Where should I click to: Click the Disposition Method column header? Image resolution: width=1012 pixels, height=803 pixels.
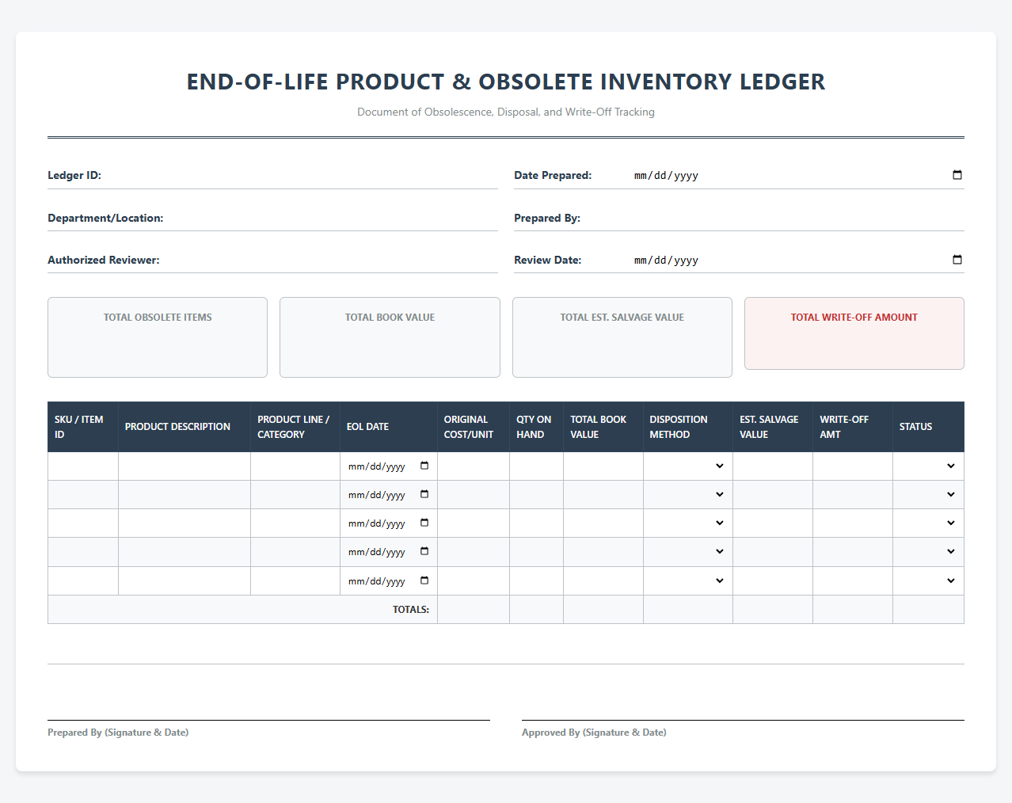pyautogui.click(x=688, y=427)
